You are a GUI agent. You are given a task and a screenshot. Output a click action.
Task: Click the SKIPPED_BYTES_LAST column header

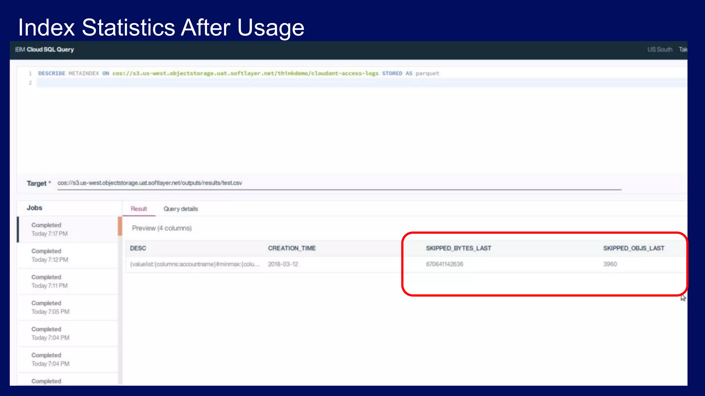pyautogui.click(x=459, y=248)
